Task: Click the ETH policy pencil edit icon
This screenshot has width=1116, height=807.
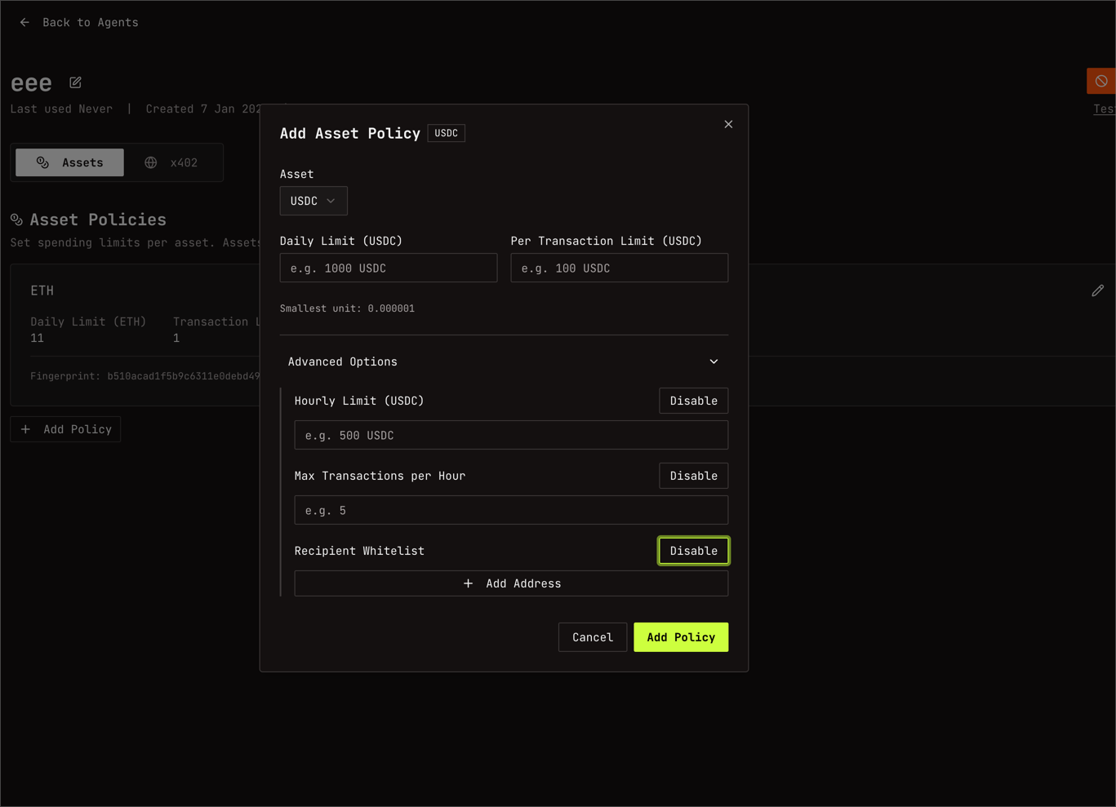Action: [x=1097, y=290]
